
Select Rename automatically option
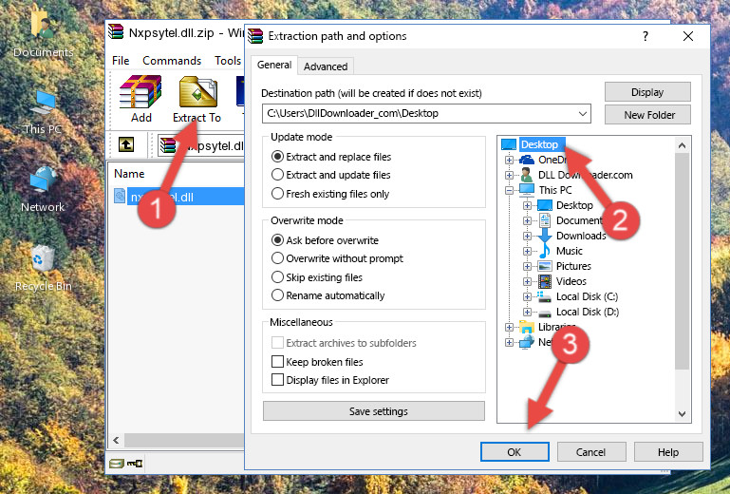(328, 295)
